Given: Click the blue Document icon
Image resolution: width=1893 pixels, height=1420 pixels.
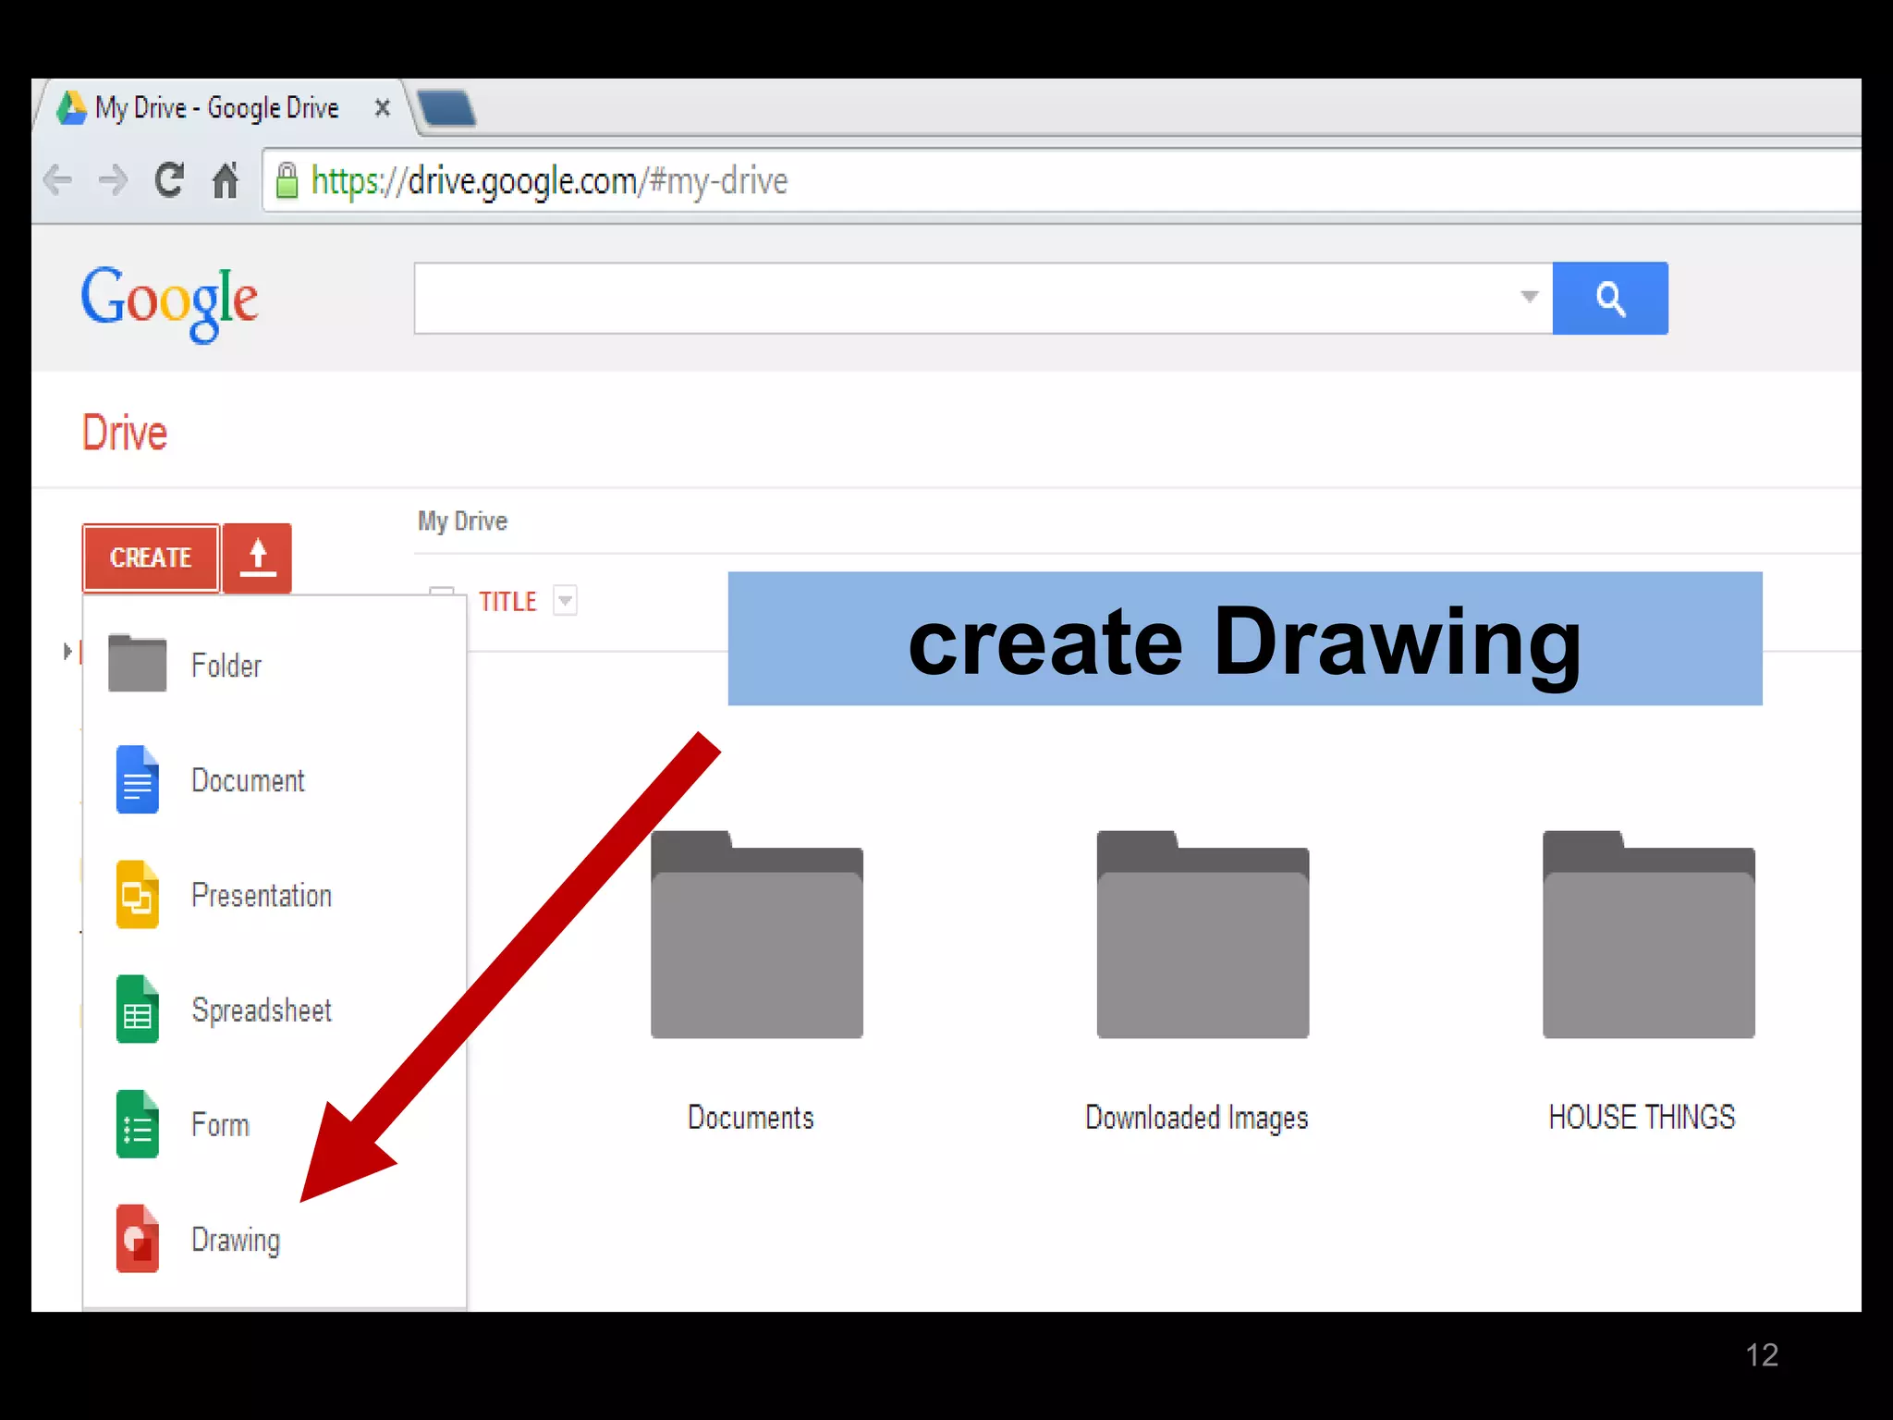Looking at the screenshot, I should pos(137,779).
